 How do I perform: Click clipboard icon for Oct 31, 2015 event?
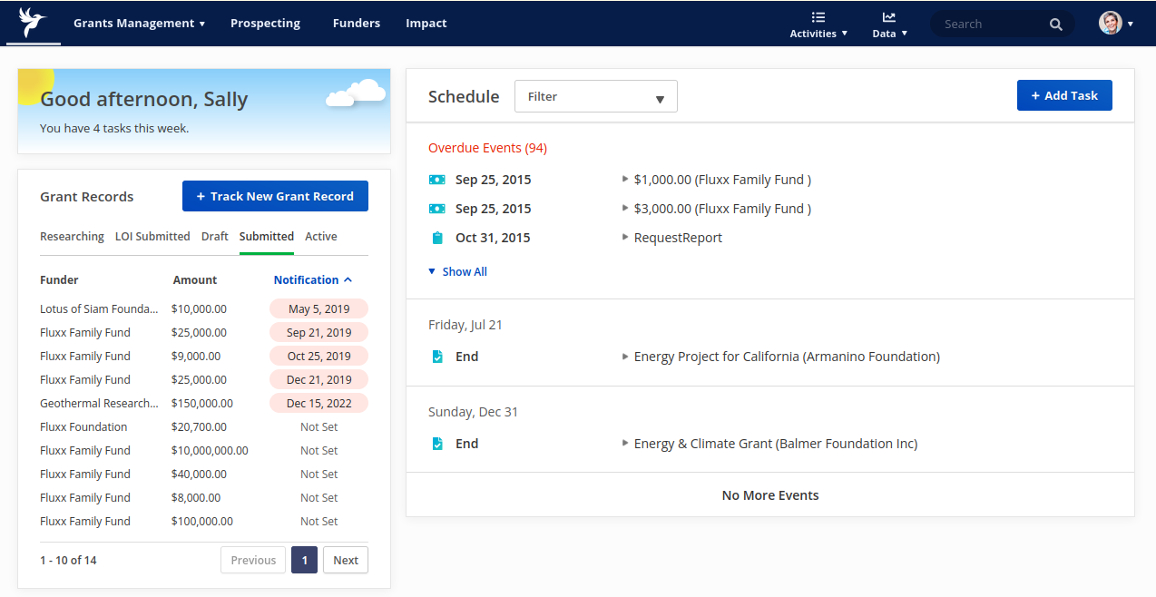pyautogui.click(x=437, y=238)
